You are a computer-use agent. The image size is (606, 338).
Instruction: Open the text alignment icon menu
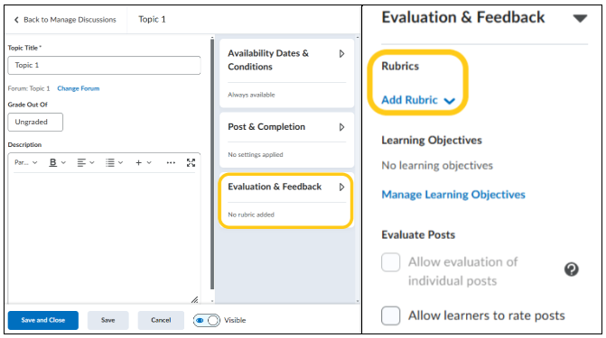[x=86, y=163]
